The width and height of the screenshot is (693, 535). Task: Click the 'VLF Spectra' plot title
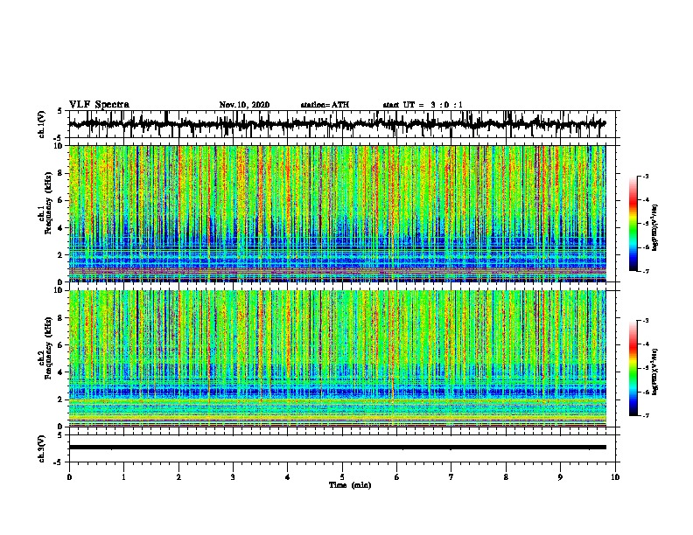click(99, 105)
